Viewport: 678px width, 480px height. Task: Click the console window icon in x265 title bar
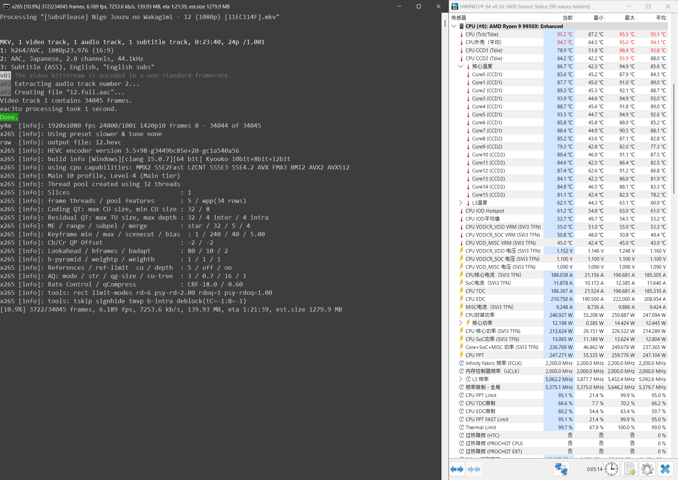[6, 6]
